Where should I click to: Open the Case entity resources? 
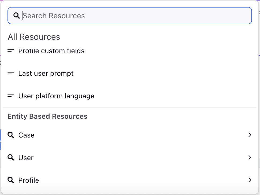(130, 135)
